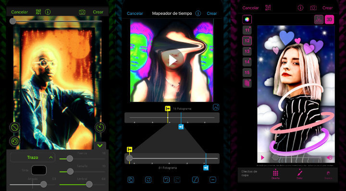Open the dimmed rightmost effects tab

point(328,175)
